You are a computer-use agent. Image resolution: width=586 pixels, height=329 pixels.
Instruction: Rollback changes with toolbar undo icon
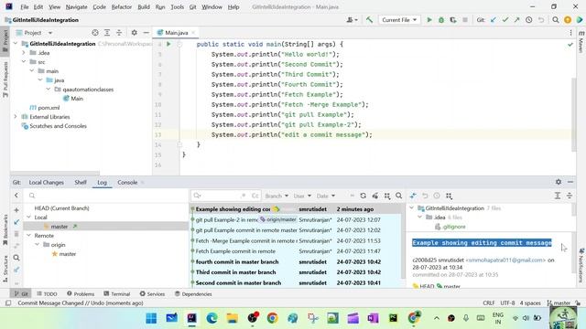[541, 20]
